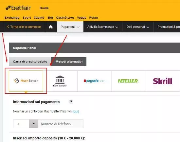Go to Casinò Live
This screenshot has height=142, width=180.
(x=65, y=18)
